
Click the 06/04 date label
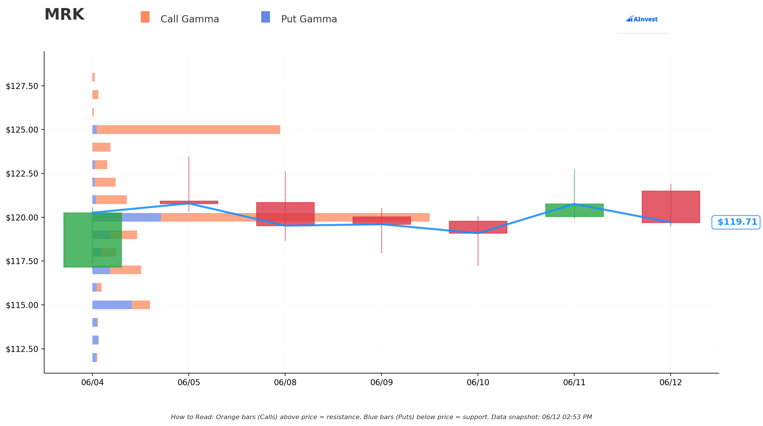pyautogui.click(x=92, y=382)
